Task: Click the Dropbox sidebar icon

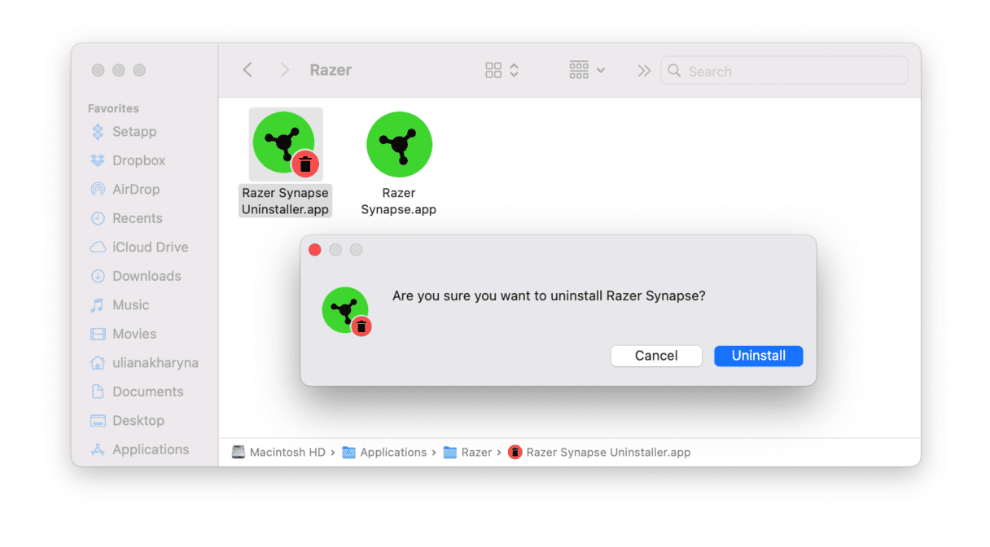Action: 98,160
